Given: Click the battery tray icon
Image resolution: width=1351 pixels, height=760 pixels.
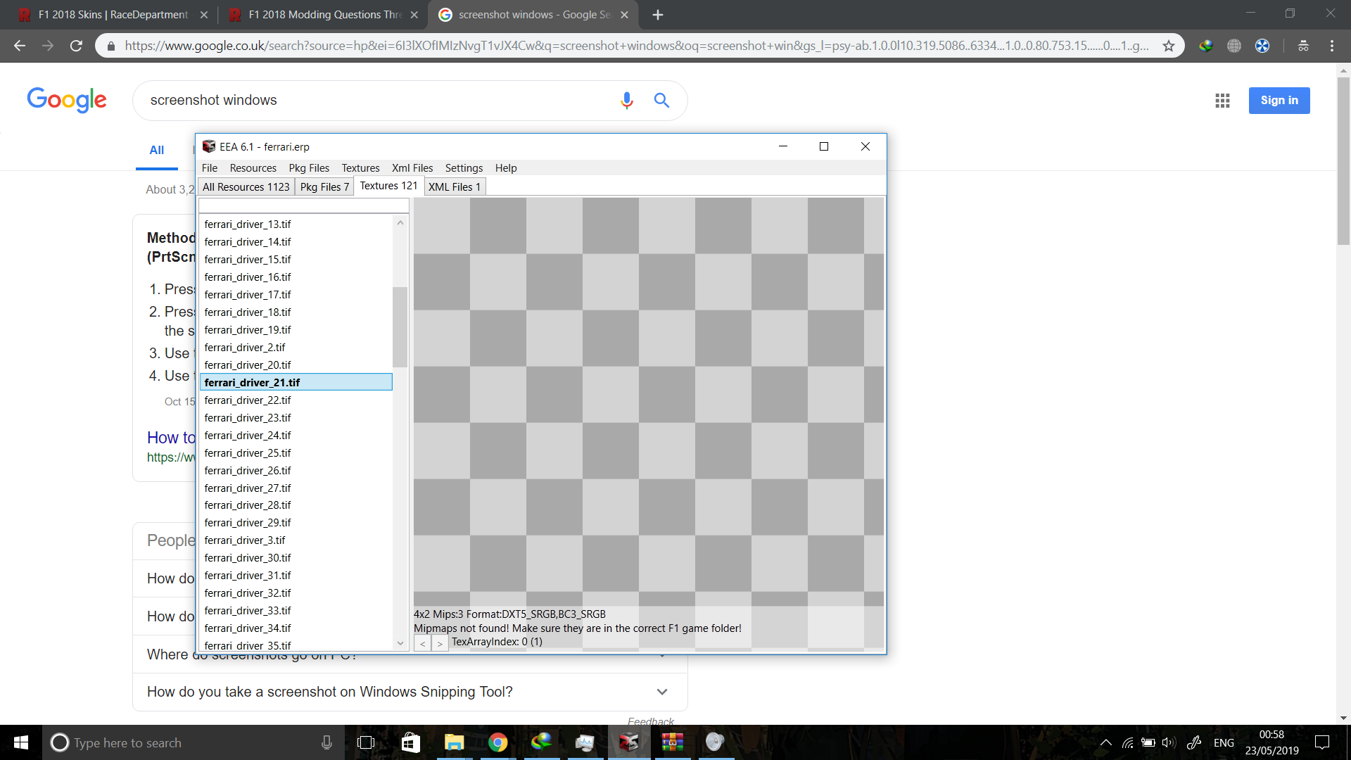Looking at the screenshot, I should [1148, 742].
